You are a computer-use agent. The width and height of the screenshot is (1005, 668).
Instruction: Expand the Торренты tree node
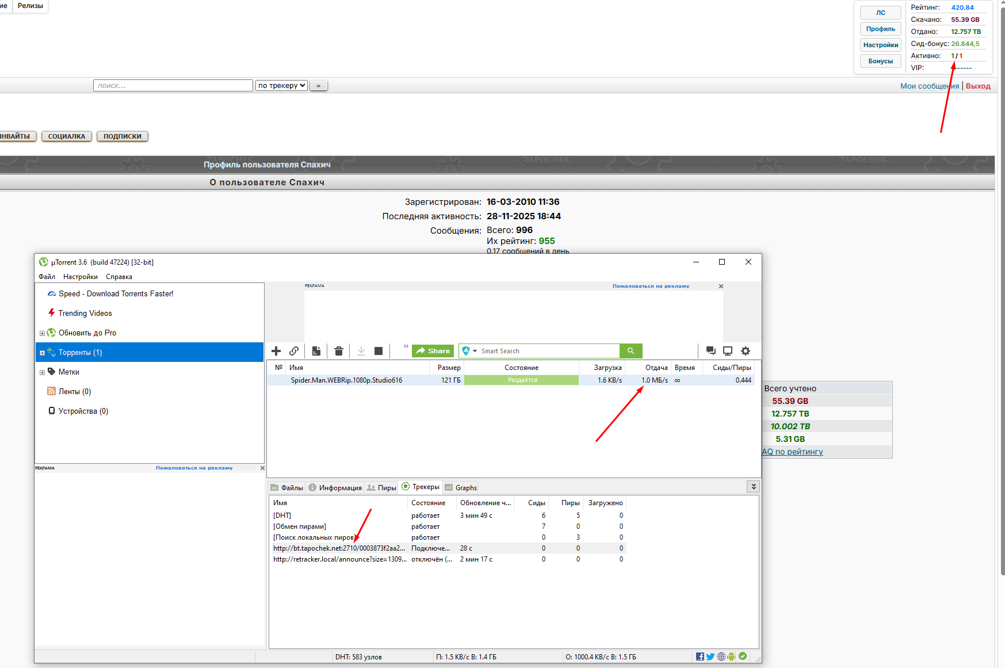pyautogui.click(x=42, y=353)
